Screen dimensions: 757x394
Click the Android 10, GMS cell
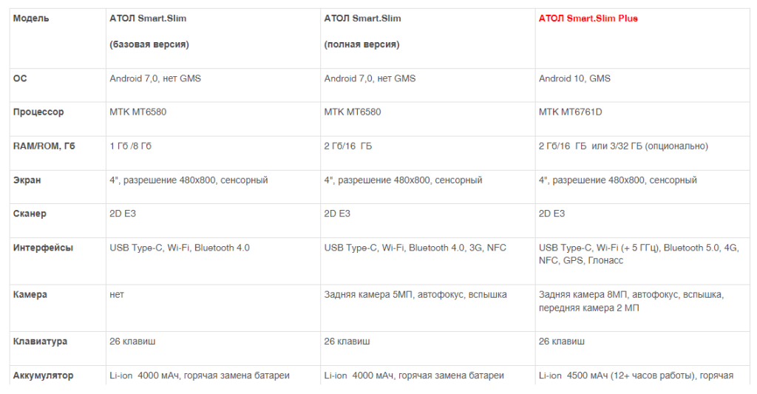click(x=574, y=78)
